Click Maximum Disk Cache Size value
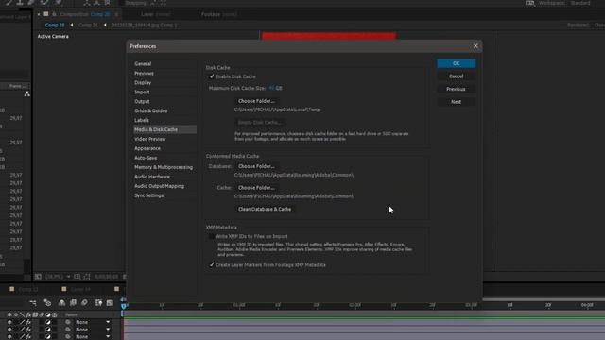Image resolution: width=605 pixels, height=340 pixels. pyautogui.click(x=271, y=88)
